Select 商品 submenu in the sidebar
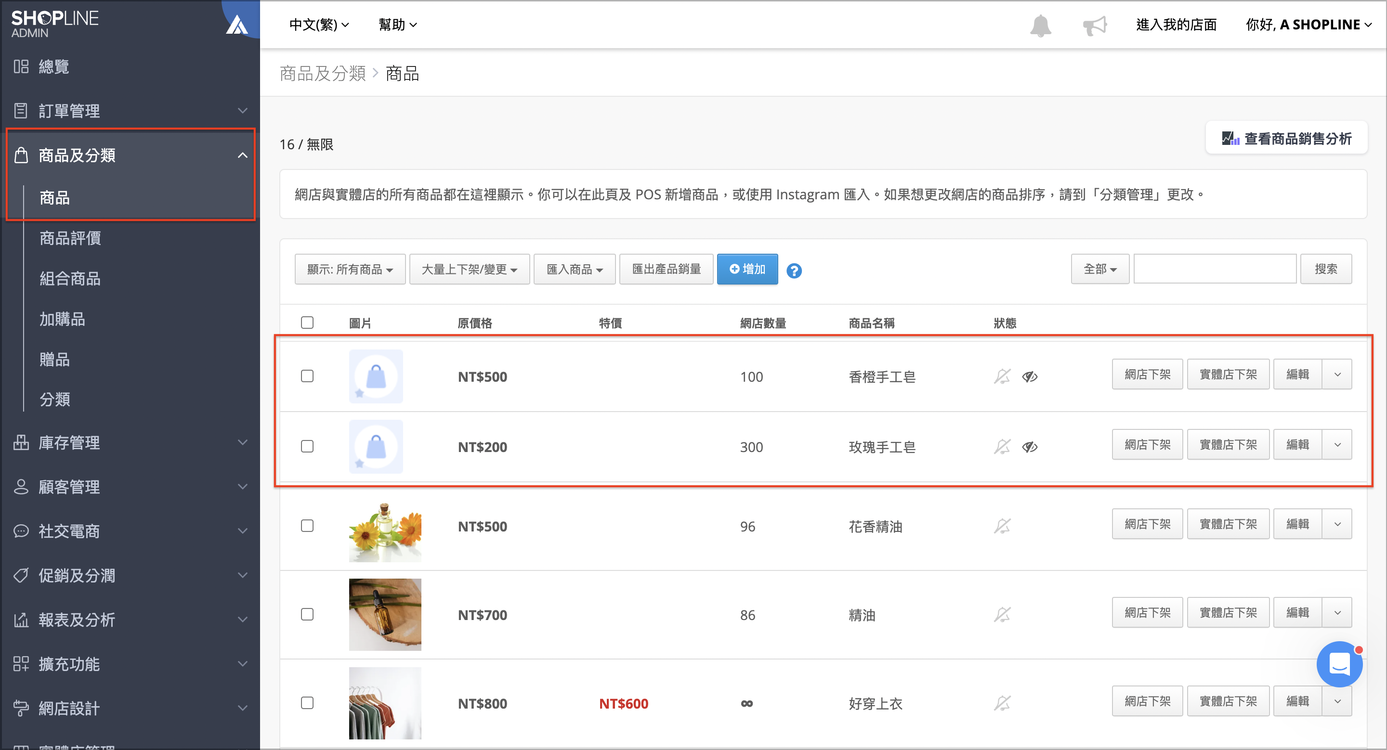 [54, 197]
